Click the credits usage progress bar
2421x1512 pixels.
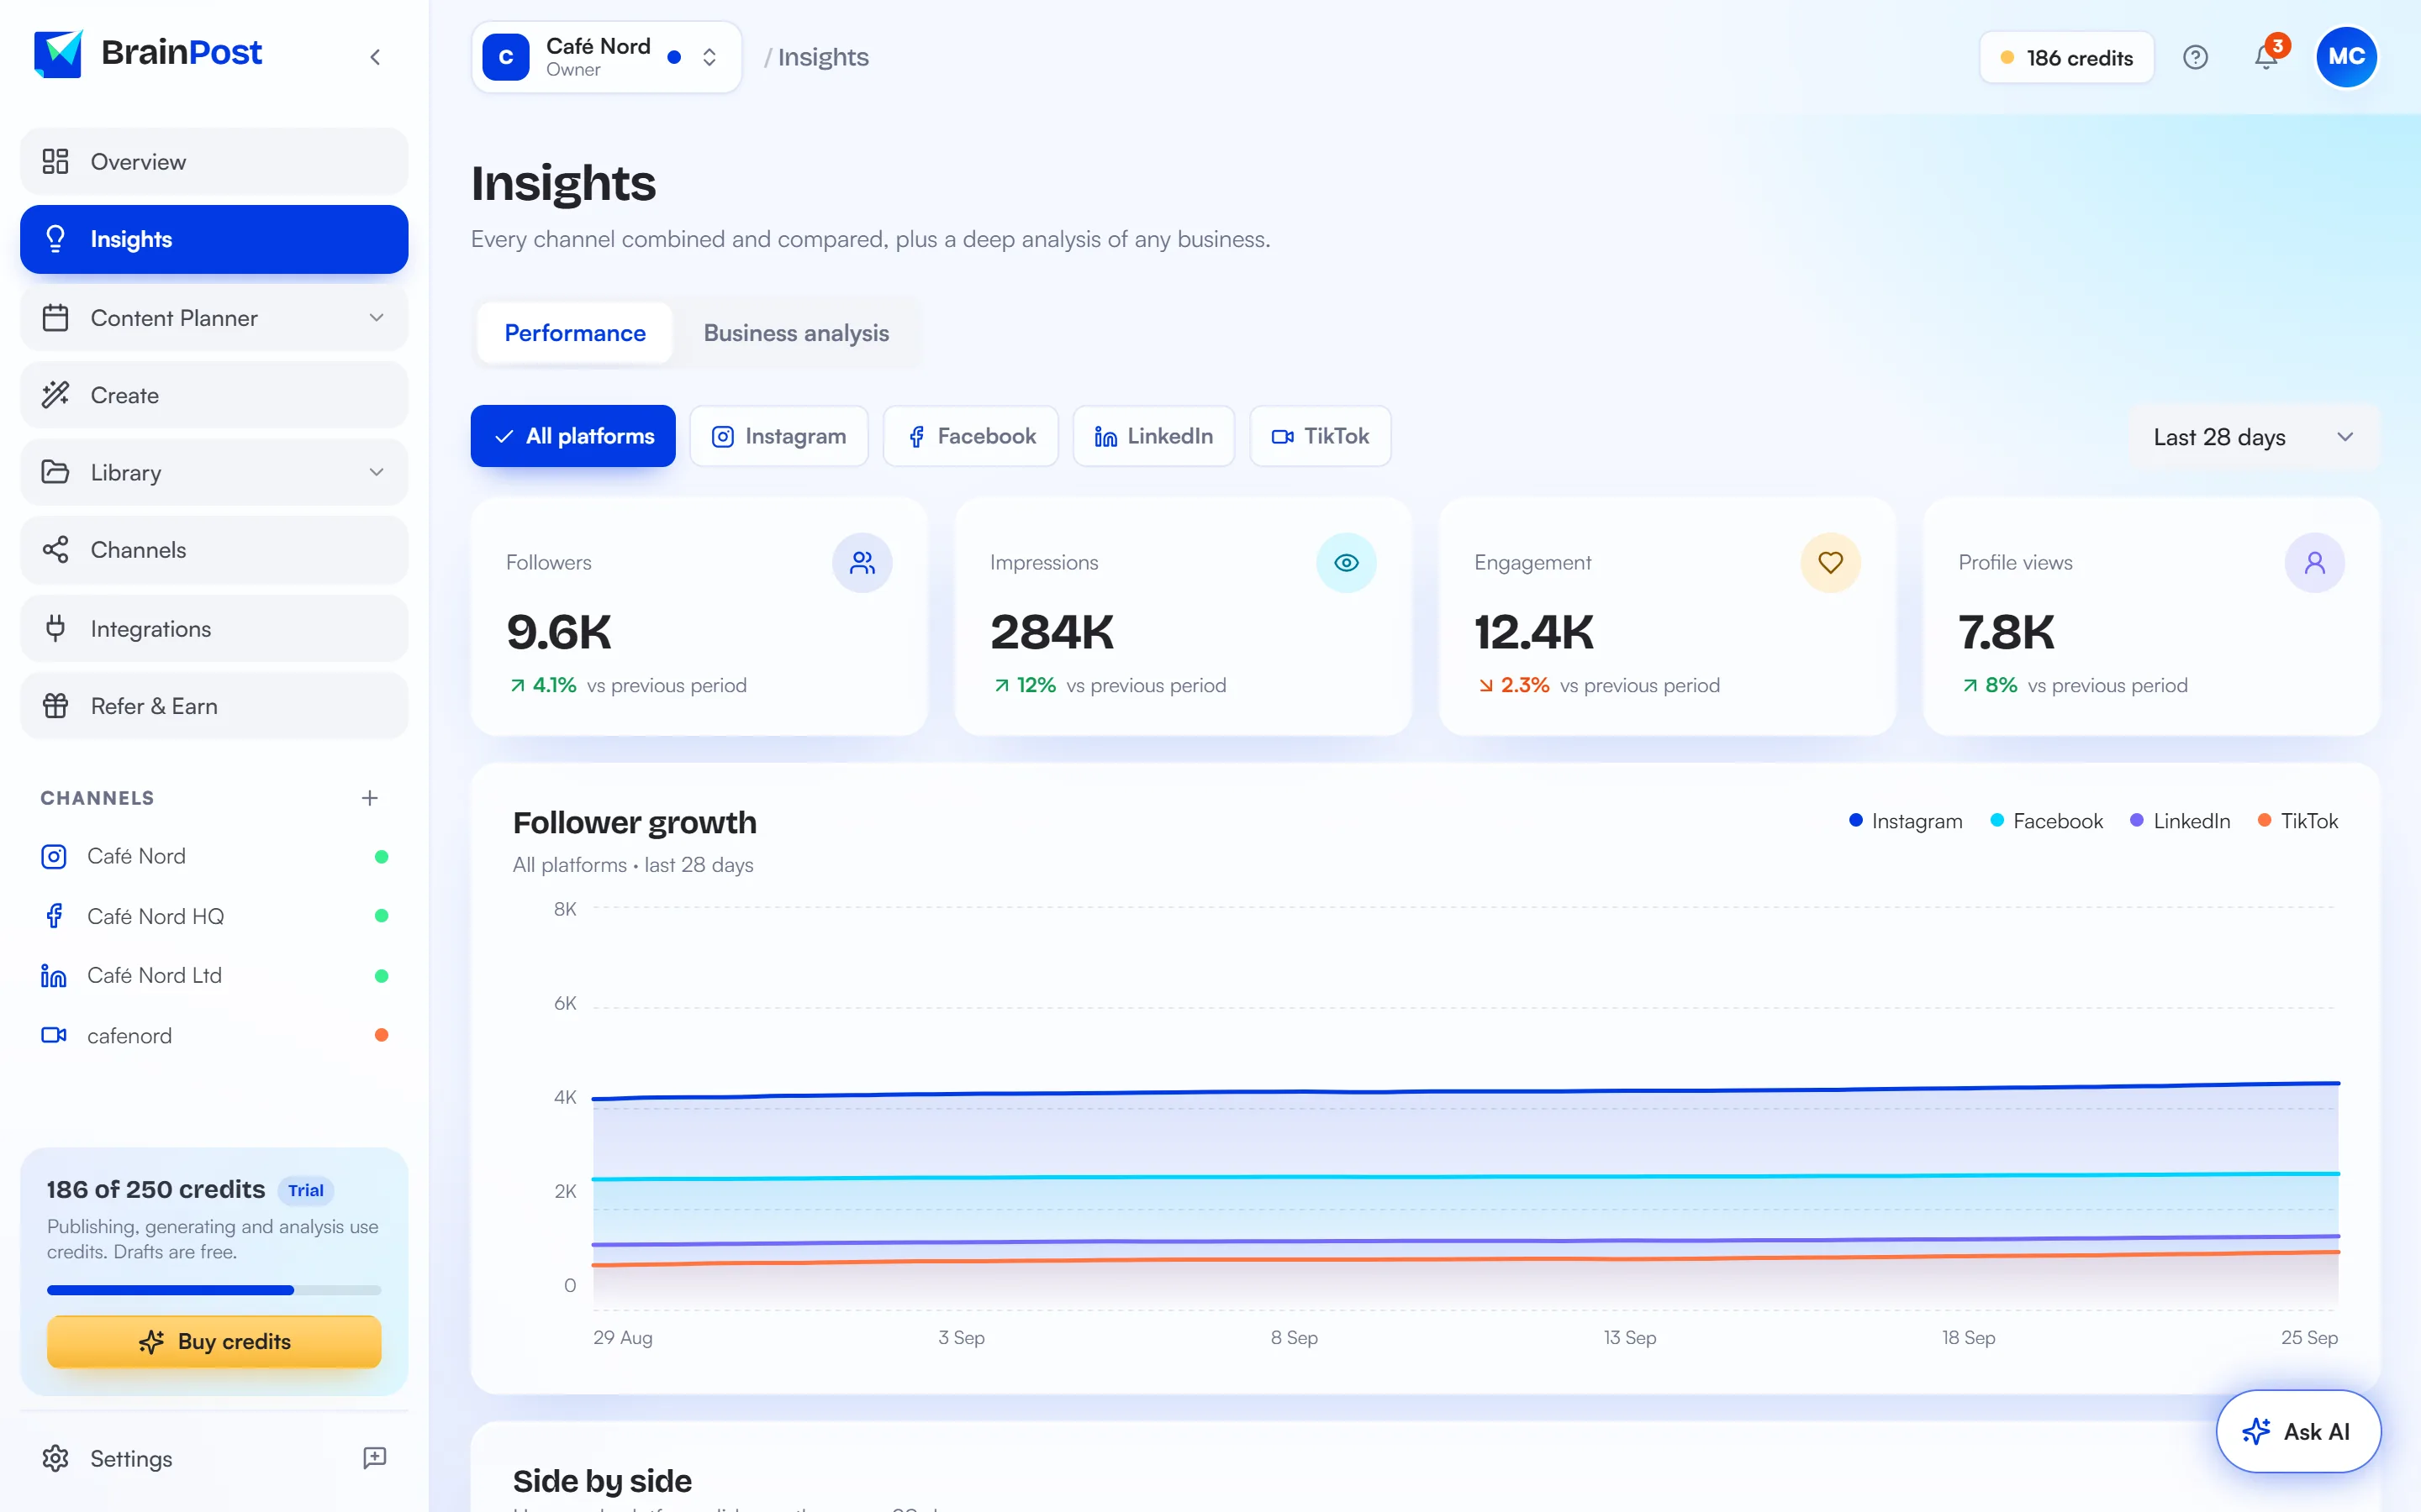(x=214, y=1290)
